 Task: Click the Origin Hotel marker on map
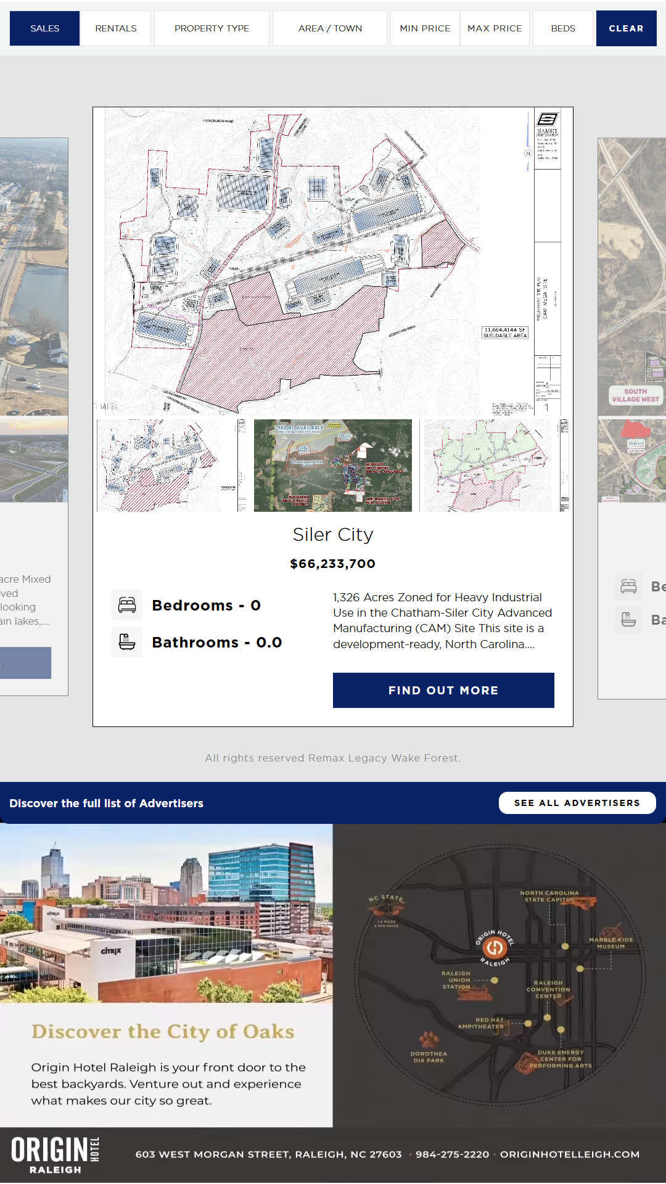[x=494, y=948]
